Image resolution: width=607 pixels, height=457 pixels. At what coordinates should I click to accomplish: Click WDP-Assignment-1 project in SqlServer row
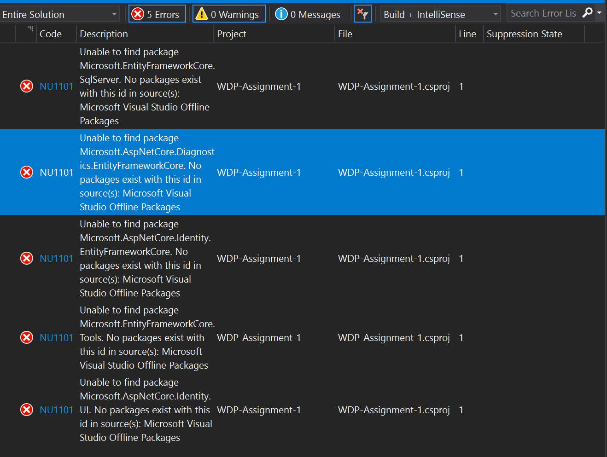[x=259, y=86]
